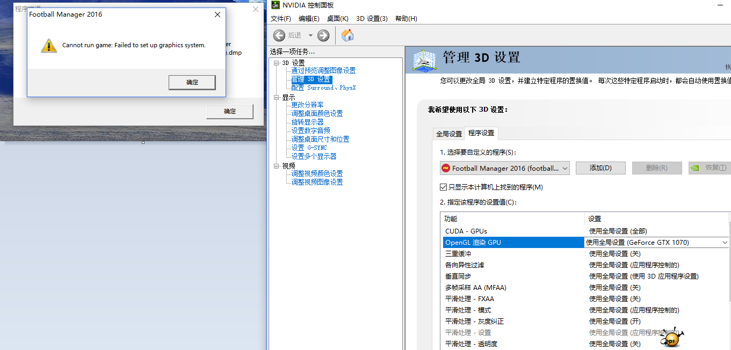Select 管理 3D 设置 tree item
731x350 pixels.
pyautogui.click(x=312, y=79)
